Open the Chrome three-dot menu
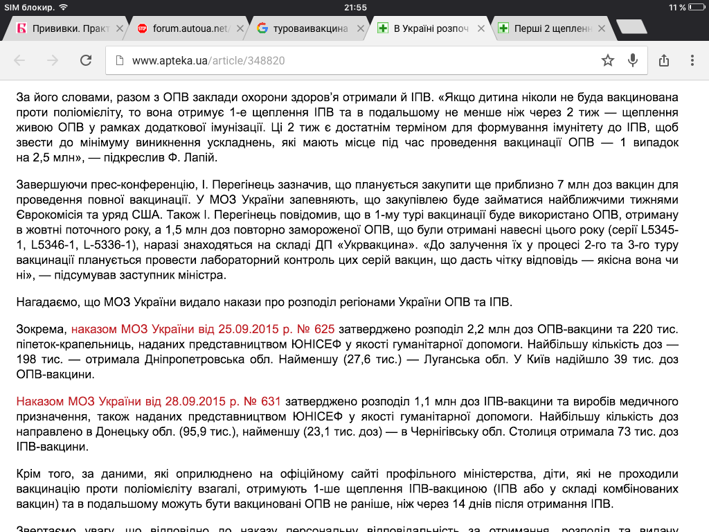709x532 pixels. pyautogui.click(x=692, y=60)
